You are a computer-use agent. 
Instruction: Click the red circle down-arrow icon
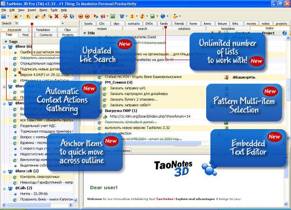point(87,16)
